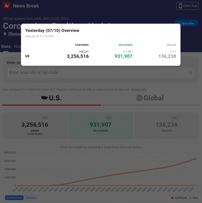Toggle the Deaths graph filter
Viewport: 202px width, 203px height.
[x=31, y=198]
